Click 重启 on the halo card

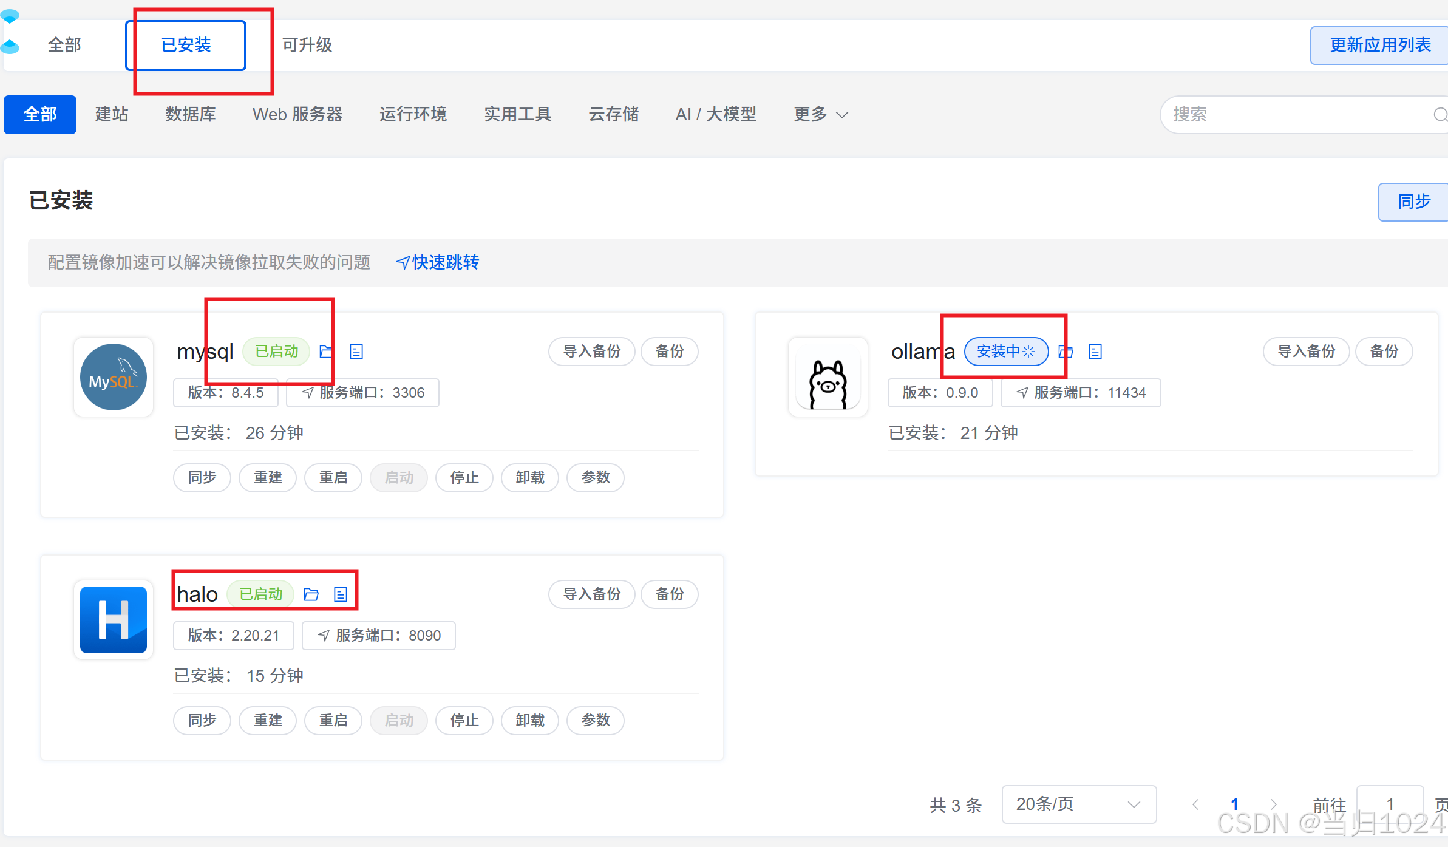click(x=333, y=721)
